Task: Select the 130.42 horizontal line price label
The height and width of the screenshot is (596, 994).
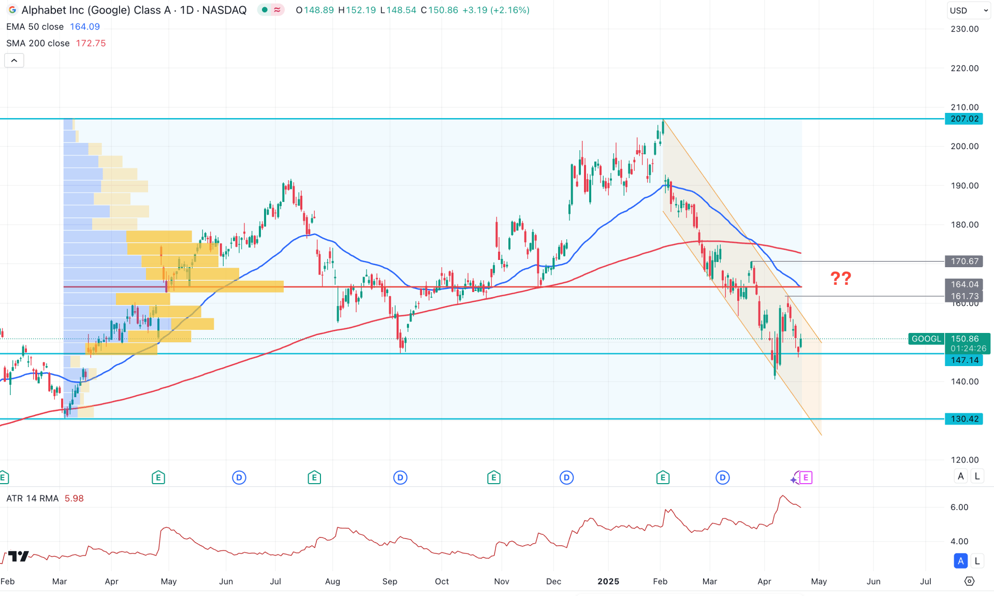Action: pyautogui.click(x=964, y=419)
